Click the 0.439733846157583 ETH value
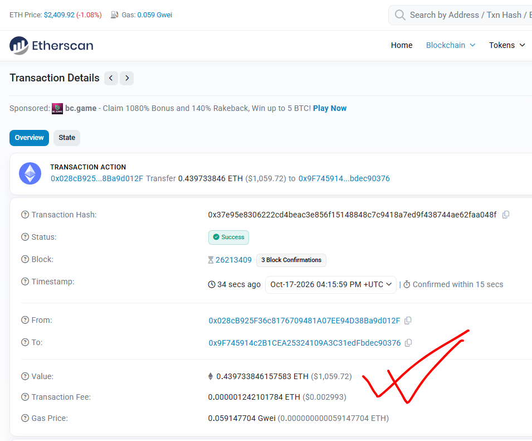The image size is (532, 441). tap(262, 376)
